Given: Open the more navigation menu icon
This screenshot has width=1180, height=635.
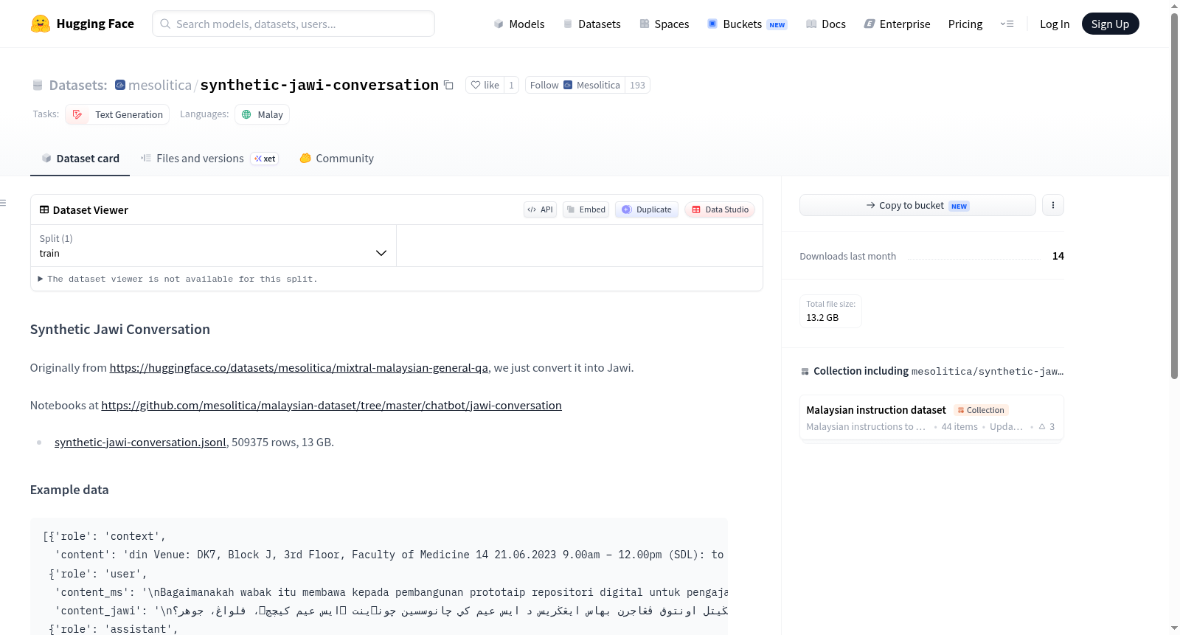Looking at the screenshot, I should point(1007,24).
